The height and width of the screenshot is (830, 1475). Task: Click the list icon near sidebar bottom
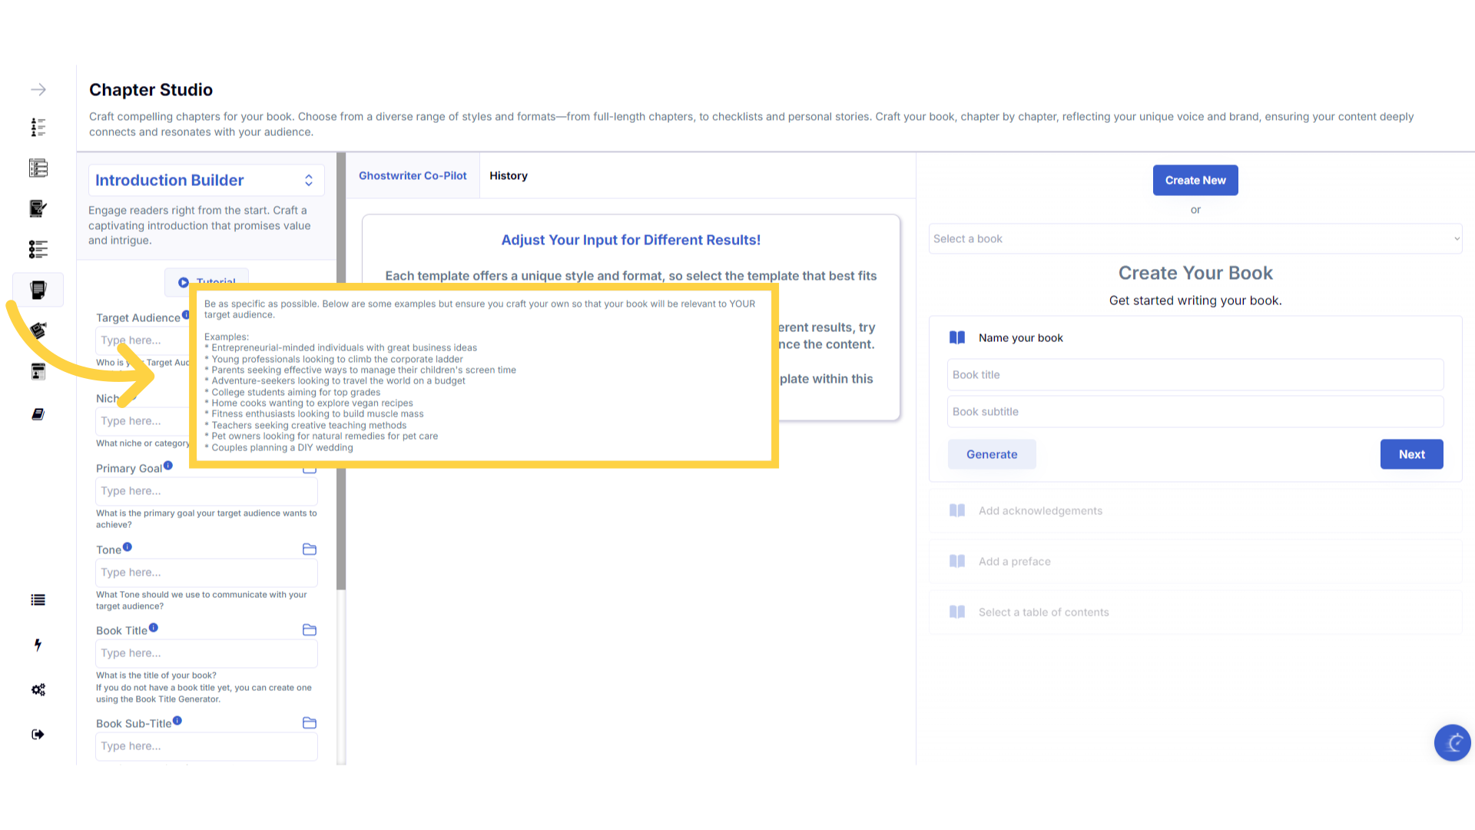pos(38,600)
